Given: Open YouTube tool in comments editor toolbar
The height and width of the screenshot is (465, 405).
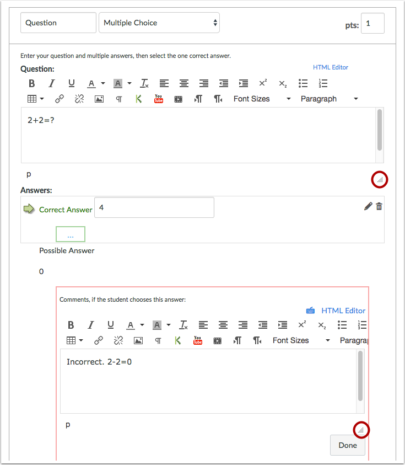Looking at the screenshot, I should click(x=198, y=340).
